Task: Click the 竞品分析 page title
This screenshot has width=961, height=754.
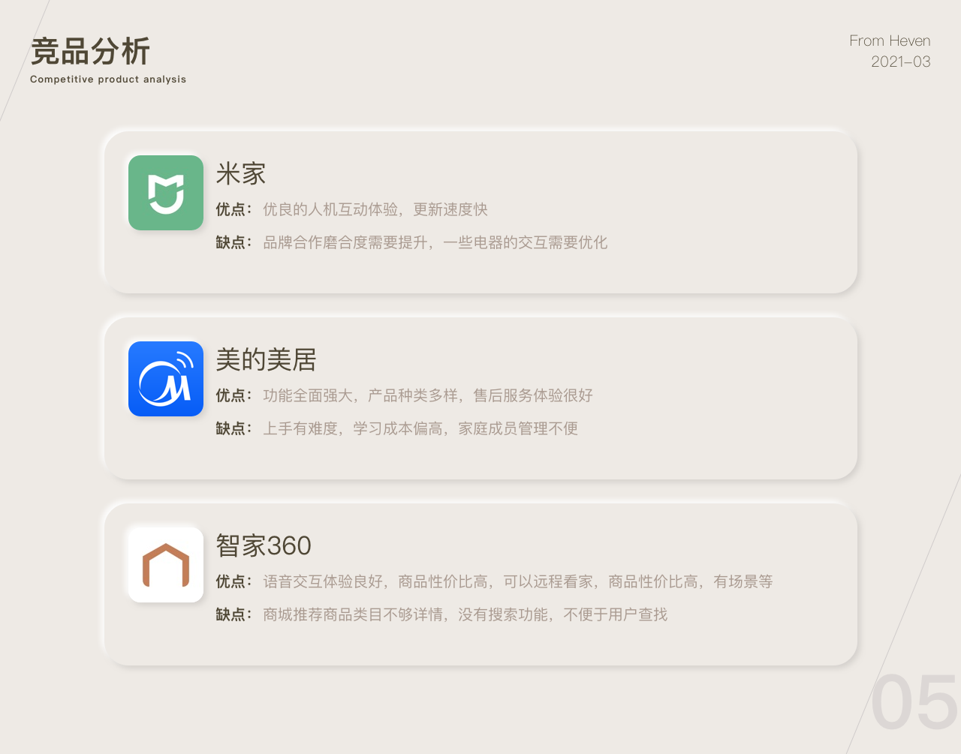Action: click(91, 52)
